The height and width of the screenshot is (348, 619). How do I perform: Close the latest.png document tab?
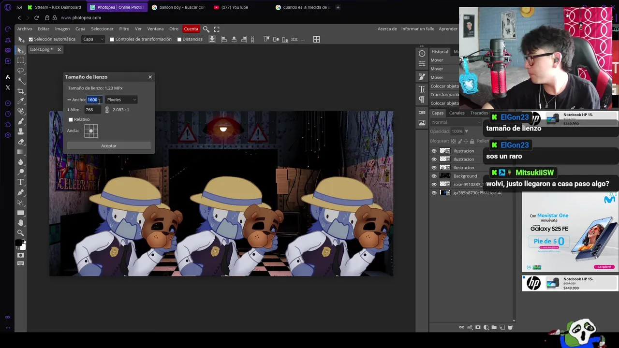click(59, 49)
